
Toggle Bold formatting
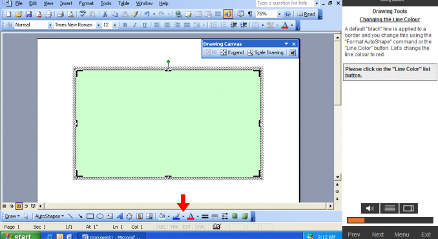[x=125, y=25]
